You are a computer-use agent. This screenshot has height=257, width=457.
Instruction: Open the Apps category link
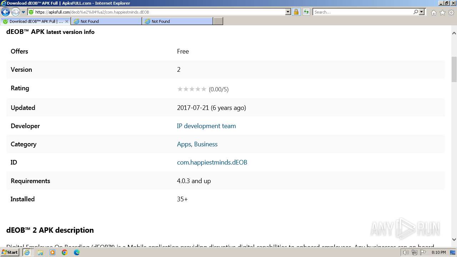coord(184,144)
